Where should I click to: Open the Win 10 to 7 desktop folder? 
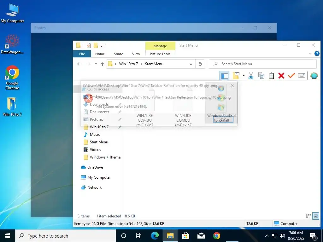tap(12, 107)
